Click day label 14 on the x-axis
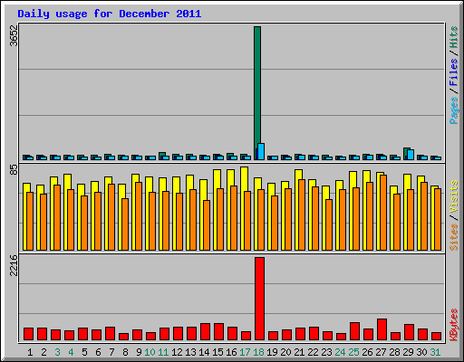 click(x=204, y=352)
